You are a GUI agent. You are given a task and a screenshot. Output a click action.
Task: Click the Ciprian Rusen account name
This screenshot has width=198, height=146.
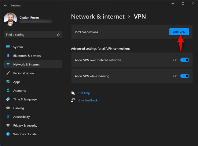pyautogui.click(x=29, y=18)
